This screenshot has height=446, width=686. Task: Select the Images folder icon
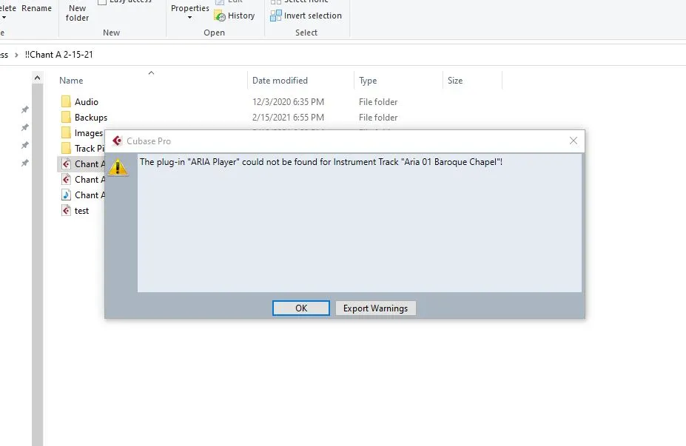tap(66, 133)
